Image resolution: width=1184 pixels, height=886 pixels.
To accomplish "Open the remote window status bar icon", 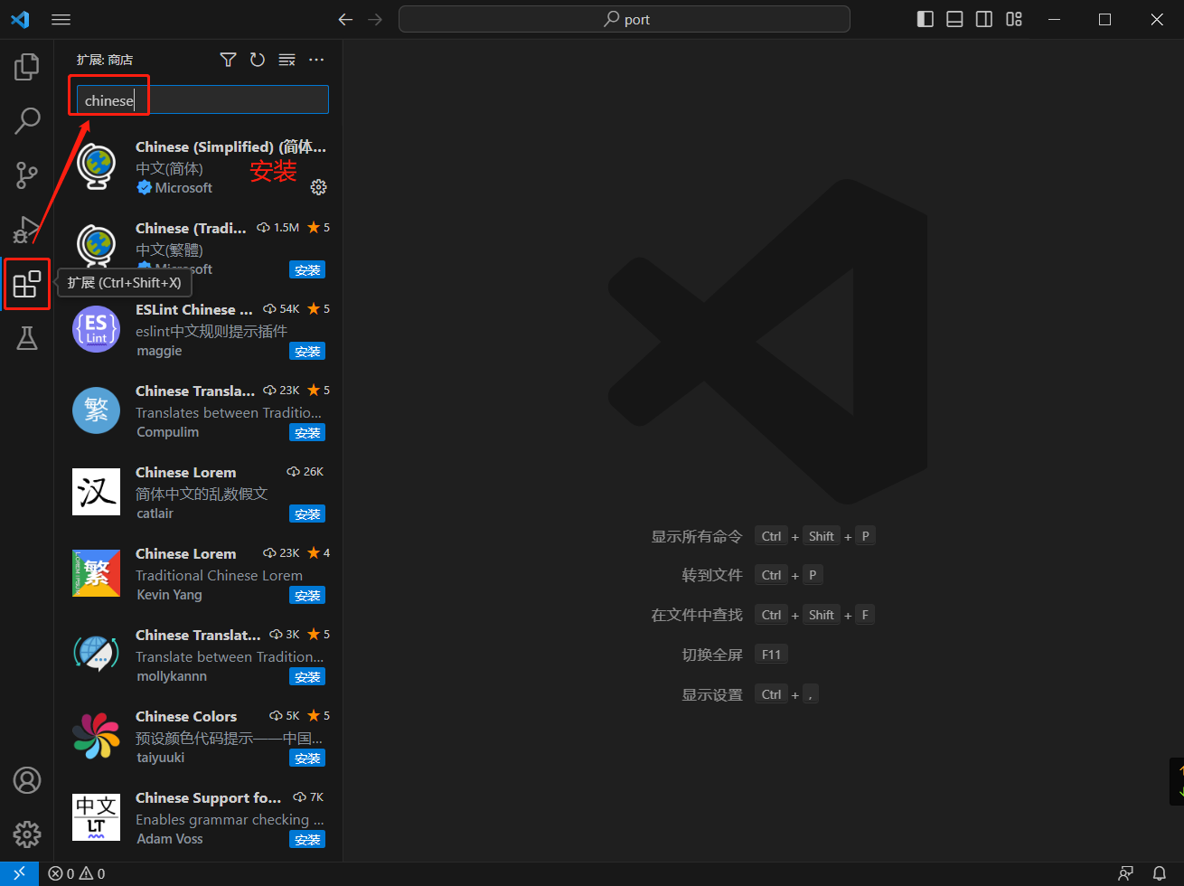I will pyautogui.click(x=19, y=873).
